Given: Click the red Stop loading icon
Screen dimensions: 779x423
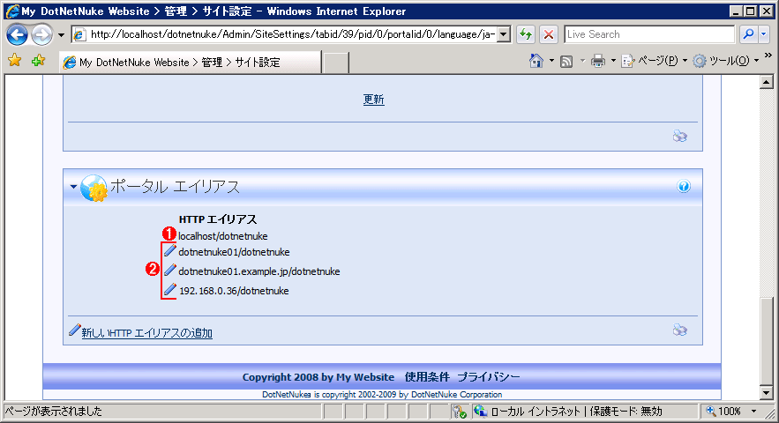Looking at the screenshot, I should 549,34.
